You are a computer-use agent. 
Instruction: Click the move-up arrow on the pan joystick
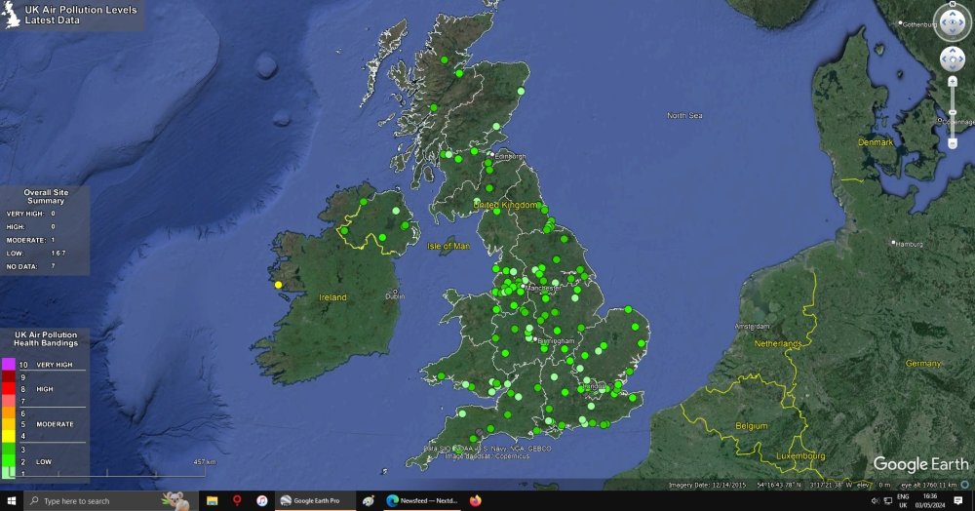[x=953, y=53]
